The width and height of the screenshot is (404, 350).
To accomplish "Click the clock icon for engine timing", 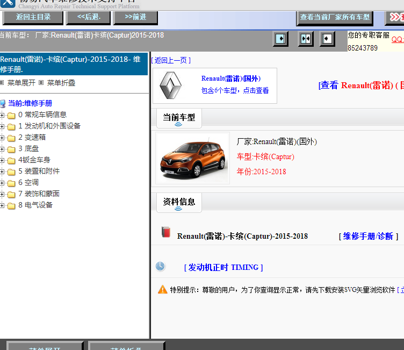I will tap(160, 266).
